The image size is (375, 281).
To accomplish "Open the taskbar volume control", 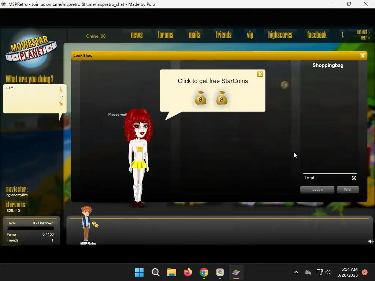I will click(x=328, y=272).
